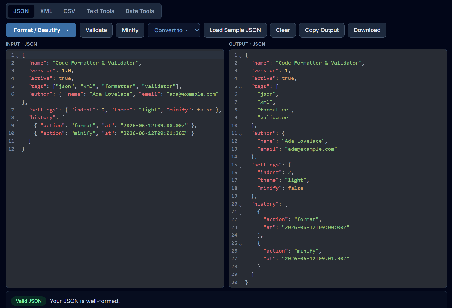Viewport: 452px width, 308px height.
Task: Click "action": "minify" in output
Action: 292,251
